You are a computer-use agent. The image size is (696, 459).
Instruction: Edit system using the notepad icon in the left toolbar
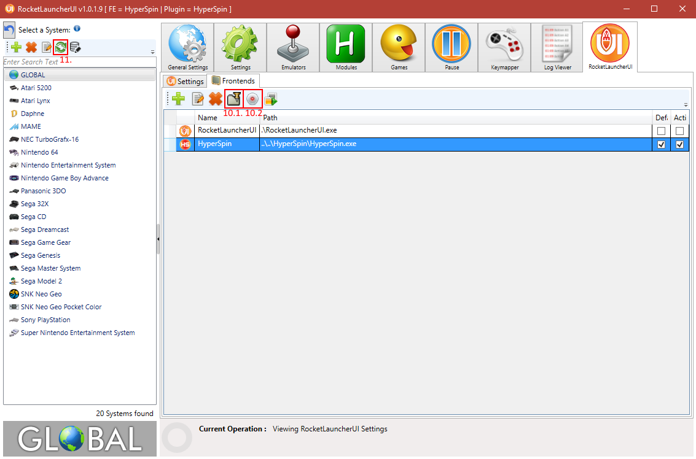click(x=46, y=47)
